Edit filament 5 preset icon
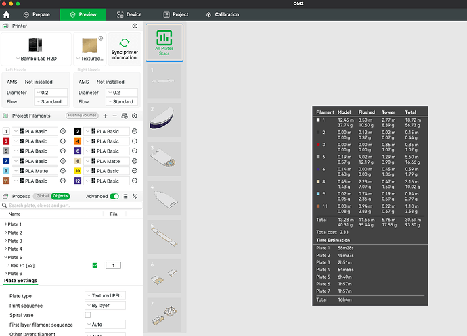The image size is (467, 336). 63,151
